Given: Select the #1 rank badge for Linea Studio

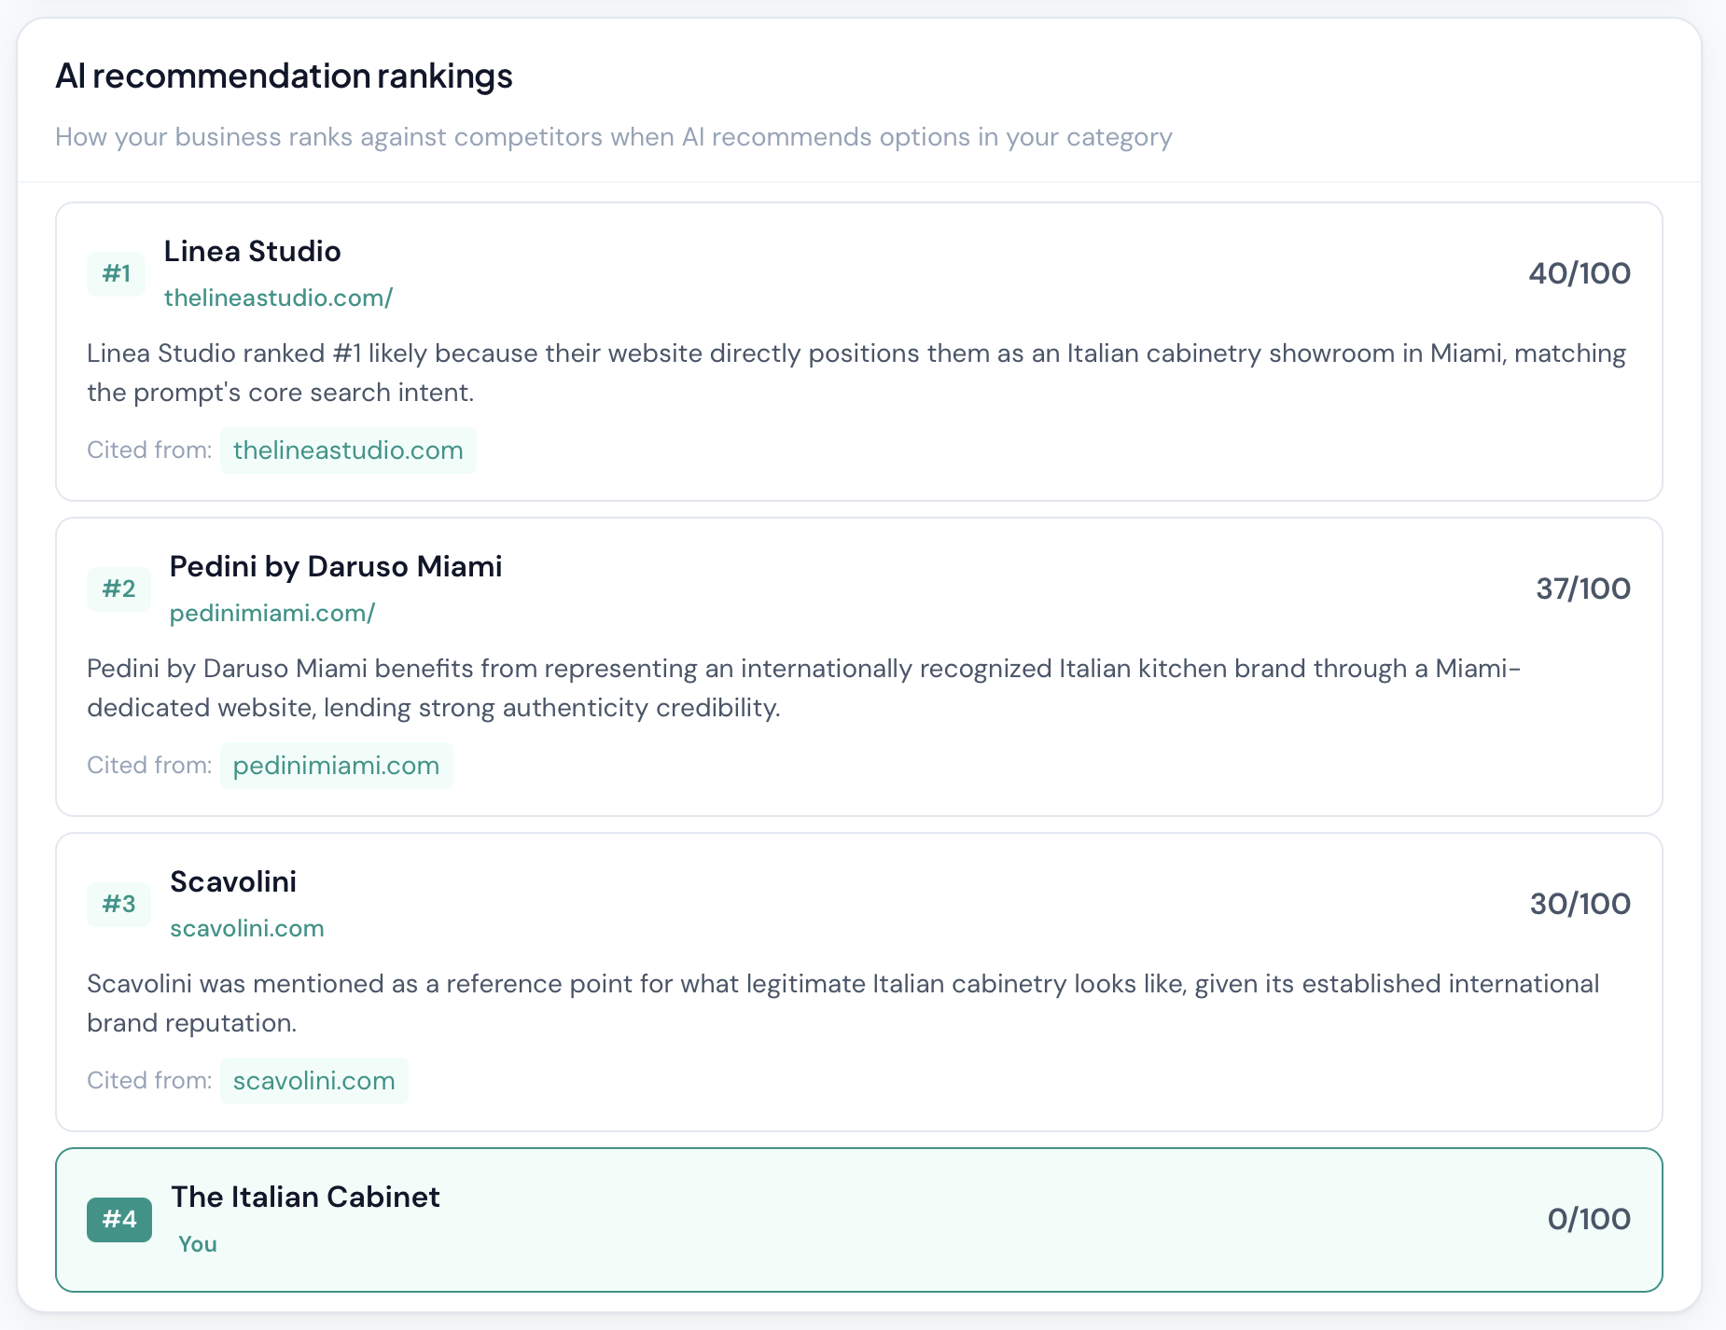Looking at the screenshot, I should click(x=116, y=273).
